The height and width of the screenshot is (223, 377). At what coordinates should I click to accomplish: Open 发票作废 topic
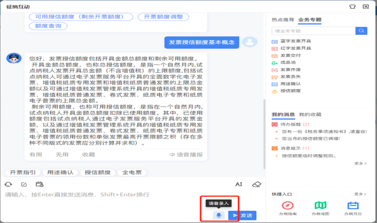click(x=290, y=70)
